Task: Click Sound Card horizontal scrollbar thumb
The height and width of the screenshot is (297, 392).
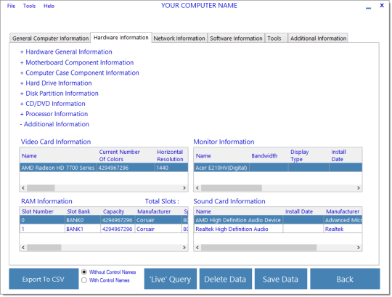Action: pyautogui.click(x=258, y=247)
